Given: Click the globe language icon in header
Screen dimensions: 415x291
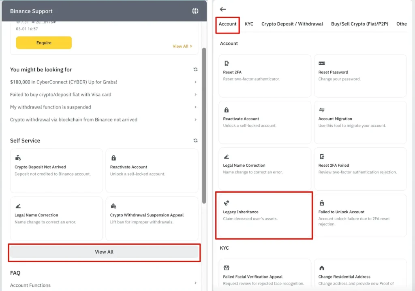Looking at the screenshot, I should point(195,11).
